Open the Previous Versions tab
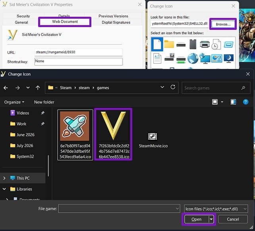255x231 pixels. pos(113,16)
